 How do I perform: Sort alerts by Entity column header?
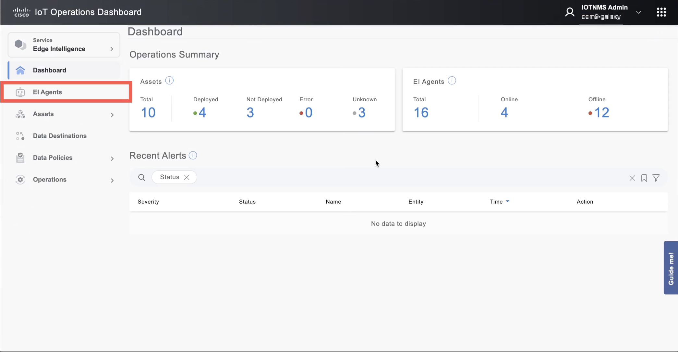[x=416, y=202]
